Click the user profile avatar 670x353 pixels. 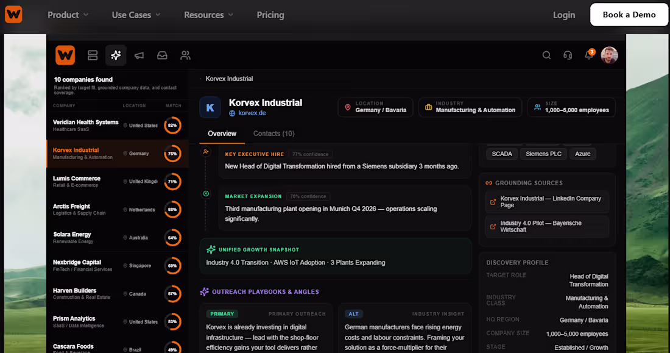[x=609, y=55]
